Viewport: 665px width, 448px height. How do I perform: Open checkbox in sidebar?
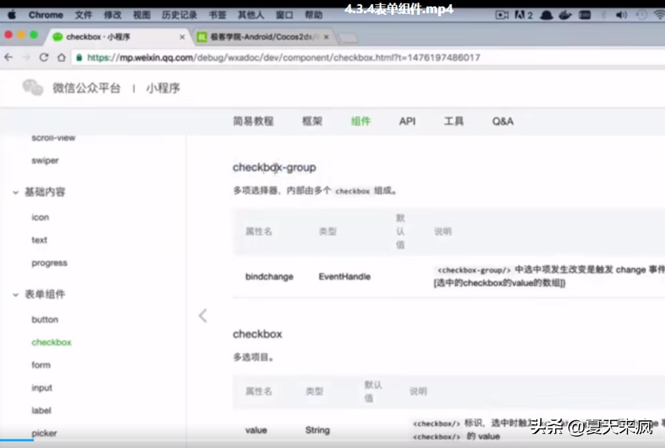point(51,342)
